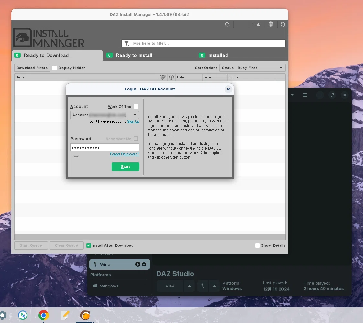Click the download arrow icon on the Wine row
Viewport: 363px width, 323px height.
pos(138,264)
